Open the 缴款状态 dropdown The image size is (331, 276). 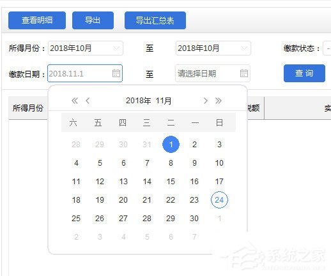coord(327,48)
